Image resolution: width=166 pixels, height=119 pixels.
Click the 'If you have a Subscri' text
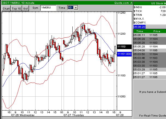153,92
